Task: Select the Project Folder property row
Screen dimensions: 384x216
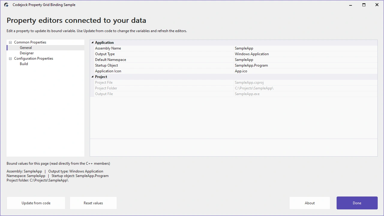Action: (234, 88)
